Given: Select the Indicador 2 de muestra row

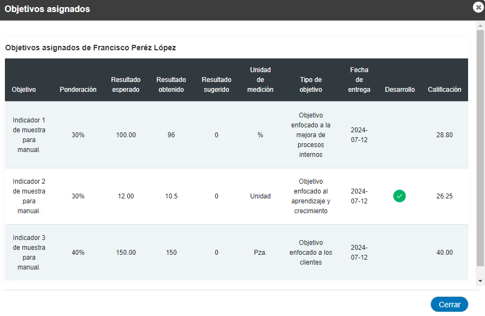Looking at the screenshot, I should click(x=236, y=196).
